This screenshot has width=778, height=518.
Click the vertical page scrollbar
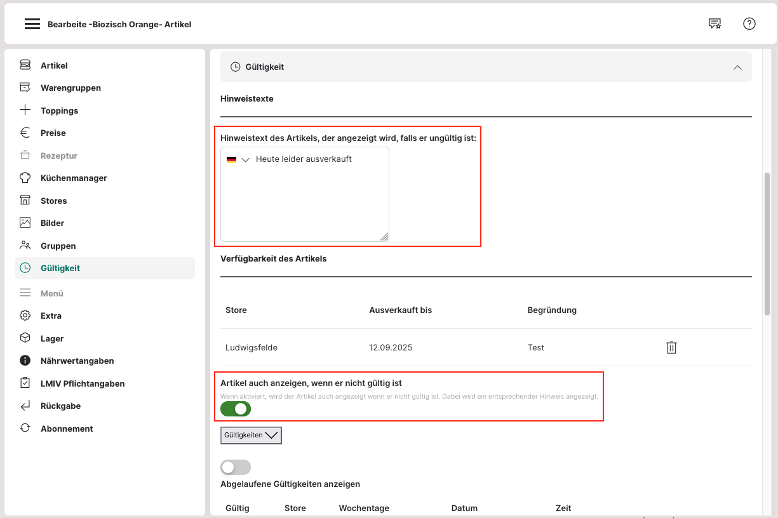point(767,243)
